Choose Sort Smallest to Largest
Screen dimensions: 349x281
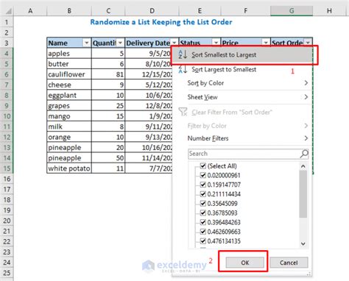pyautogui.click(x=242, y=54)
